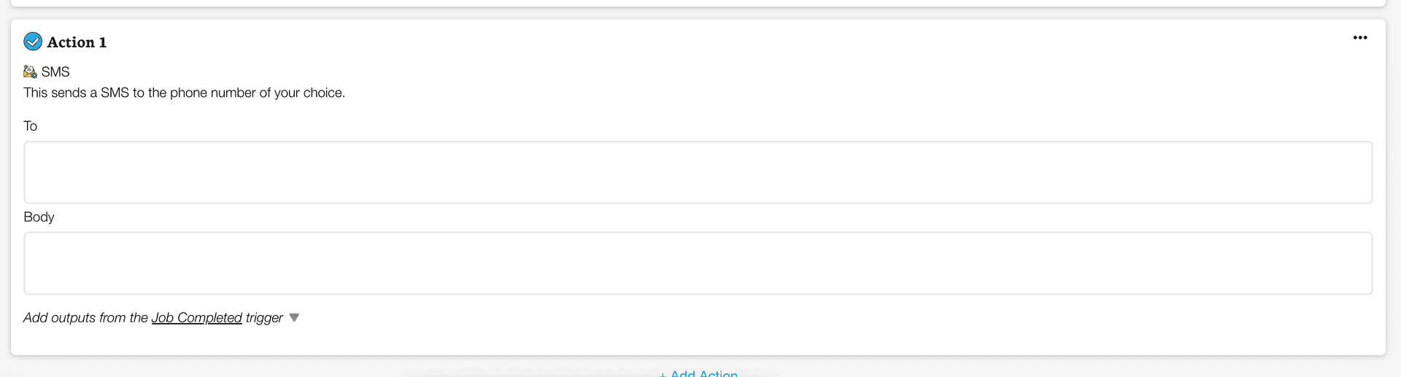This screenshot has width=1401, height=377.
Task: Click the SMS service icon
Action: pos(30,71)
